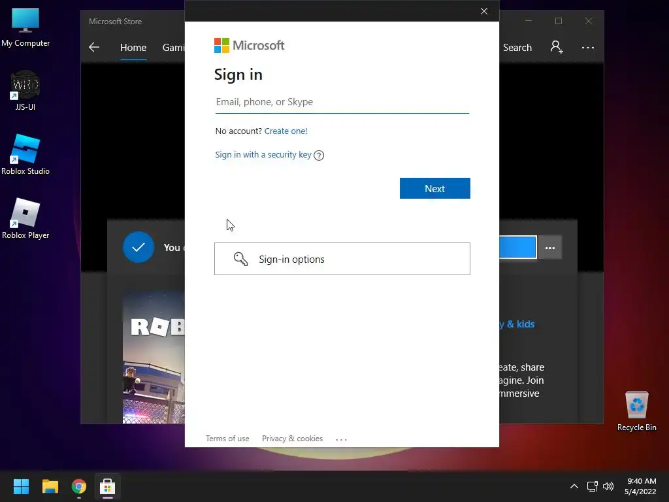
Task: Open security key help question icon
Action: (x=319, y=156)
